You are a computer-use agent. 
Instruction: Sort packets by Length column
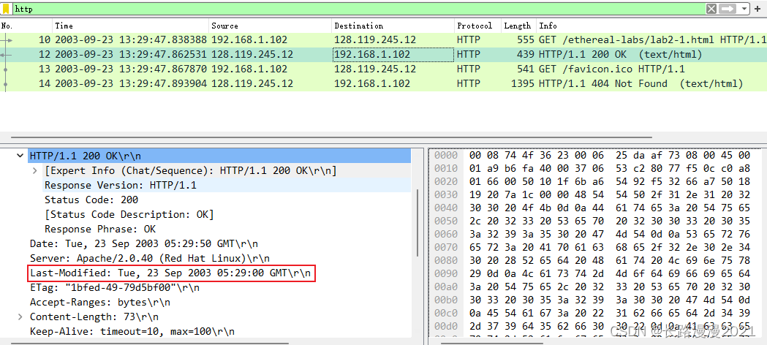[x=518, y=26]
